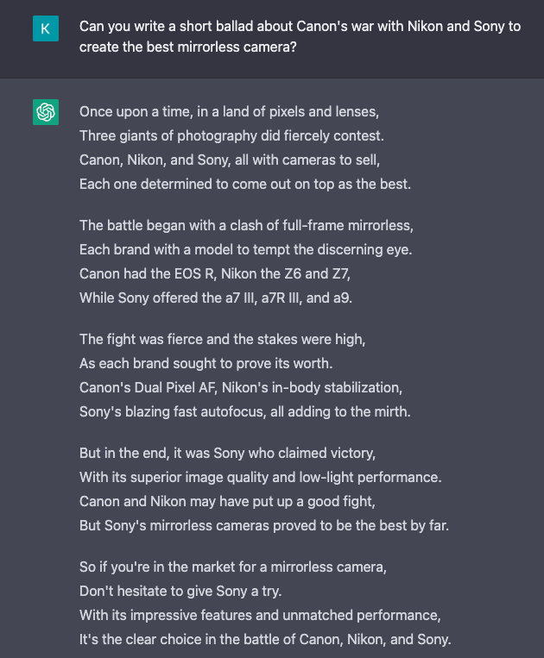
Task: Click the line 'The battle began with a clash'
Action: coord(246,225)
